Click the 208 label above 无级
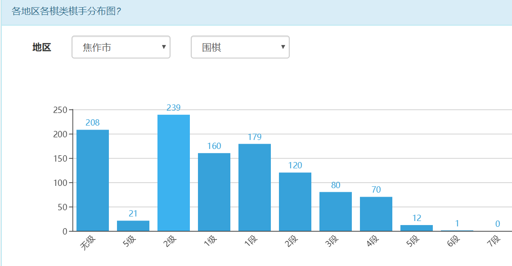 click(93, 123)
